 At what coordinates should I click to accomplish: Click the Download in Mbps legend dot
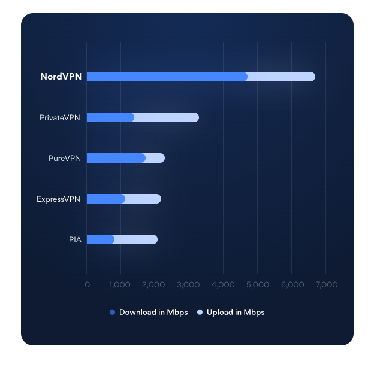pyautogui.click(x=112, y=312)
